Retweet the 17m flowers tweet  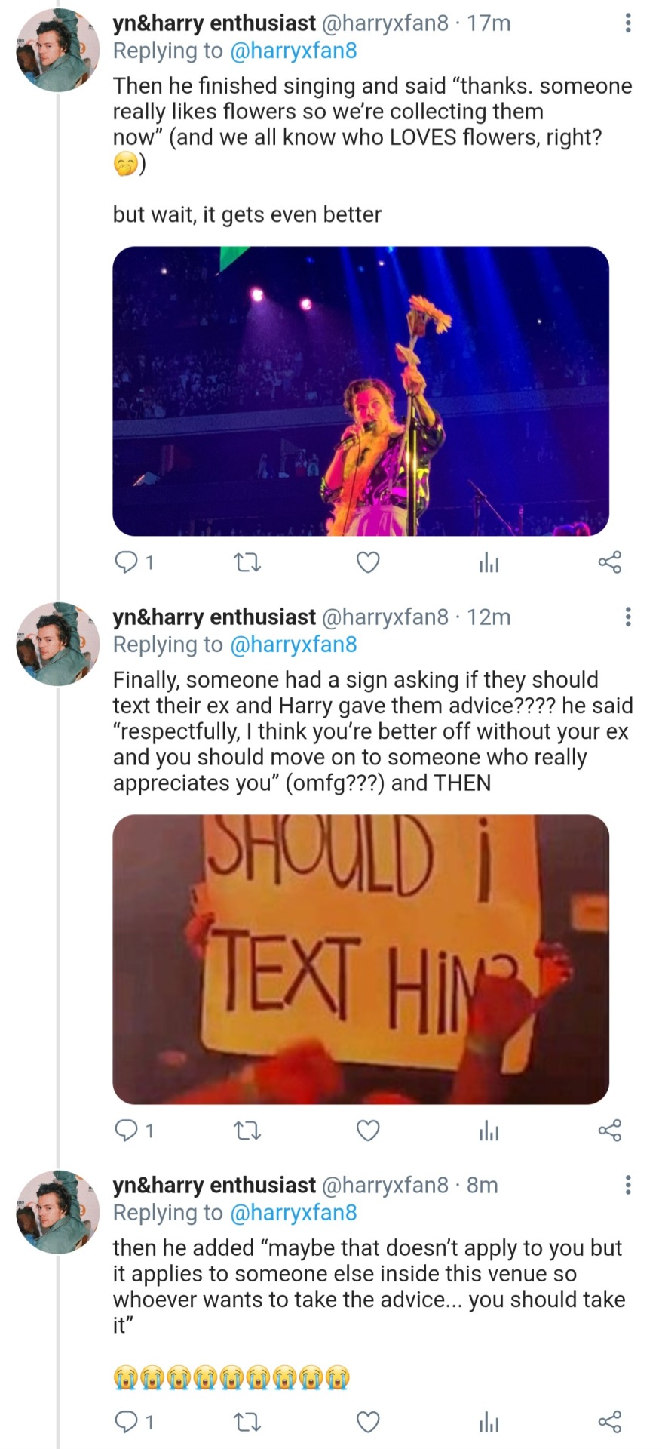247,562
